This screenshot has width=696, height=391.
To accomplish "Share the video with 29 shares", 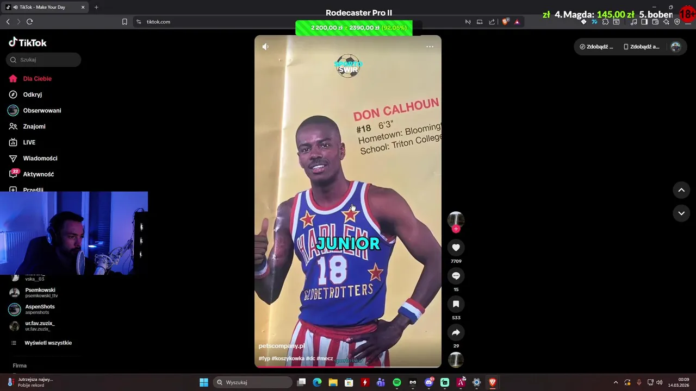I will tap(456, 332).
